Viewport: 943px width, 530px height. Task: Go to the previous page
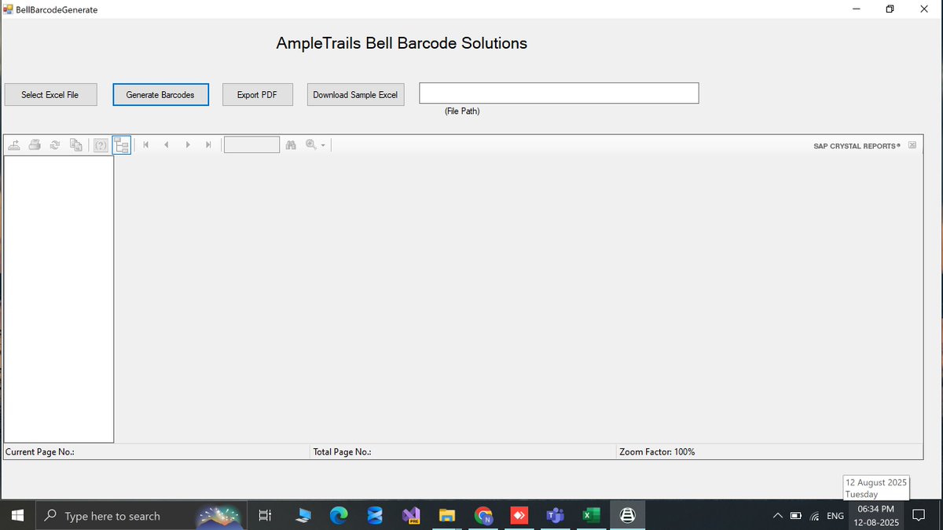pyautogui.click(x=167, y=144)
